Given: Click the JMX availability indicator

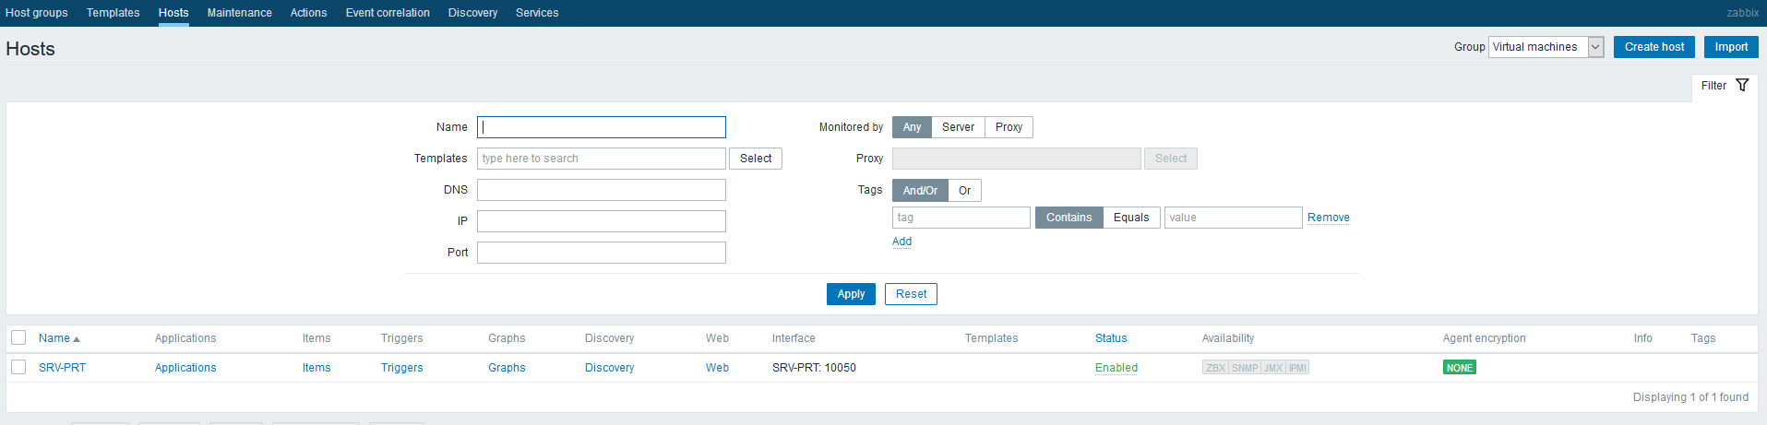Looking at the screenshot, I should click(x=1273, y=368).
